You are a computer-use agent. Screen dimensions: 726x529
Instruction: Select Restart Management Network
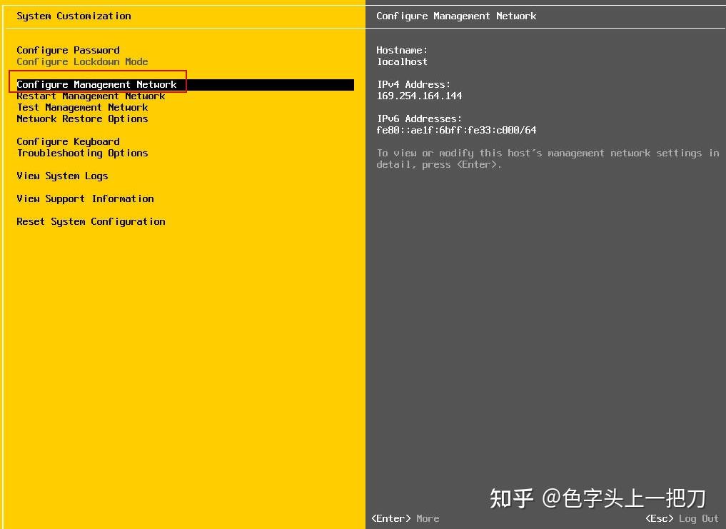pos(91,96)
